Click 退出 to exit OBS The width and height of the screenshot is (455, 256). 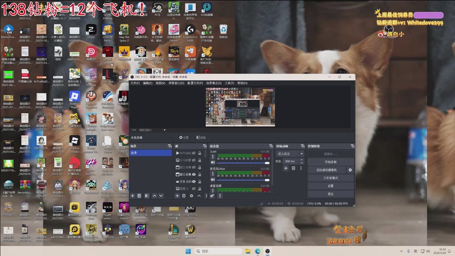coord(330,194)
